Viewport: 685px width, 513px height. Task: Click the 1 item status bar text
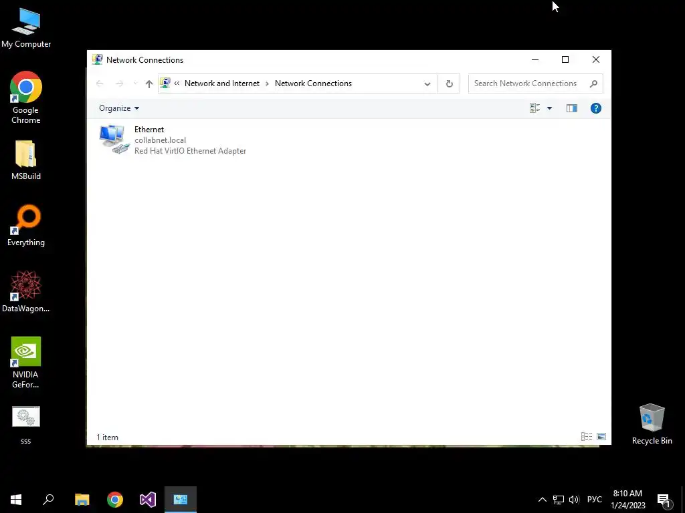(x=107, y=437)
